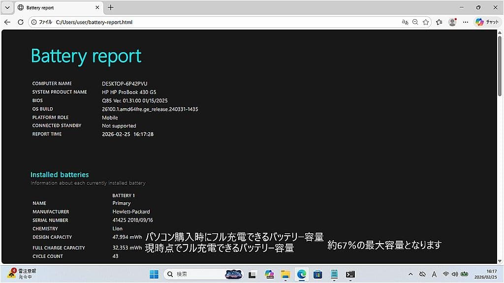Click the Installed batteries section heading

[60, 175]
